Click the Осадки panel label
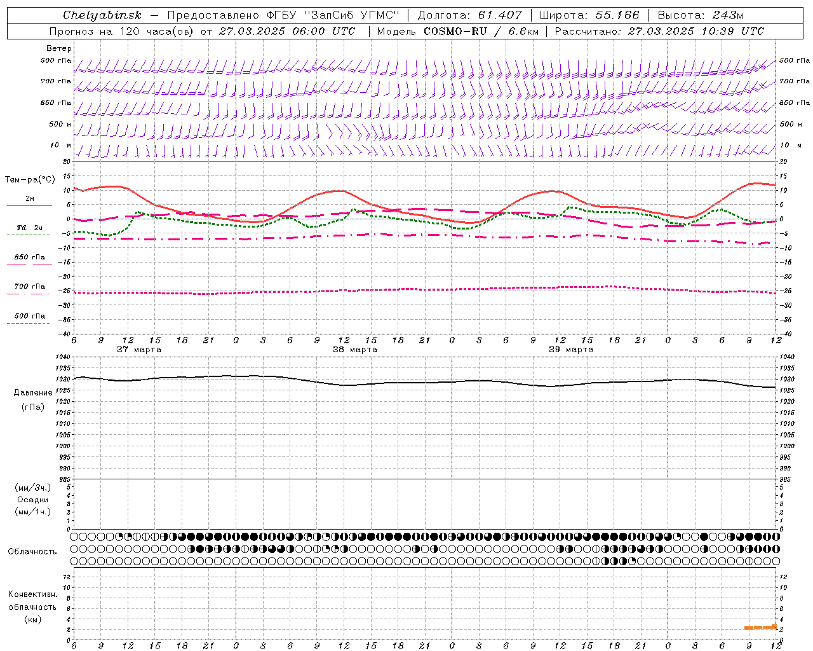The height and width of the screenshot is (651, 813). point(33,500)
